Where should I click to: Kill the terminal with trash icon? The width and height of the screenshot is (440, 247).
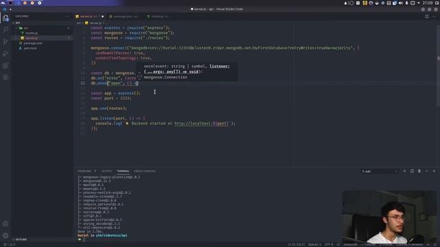419,171
